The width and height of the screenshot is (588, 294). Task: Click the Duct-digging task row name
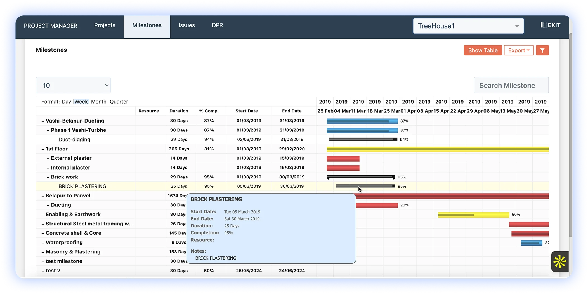click(74, 139)
